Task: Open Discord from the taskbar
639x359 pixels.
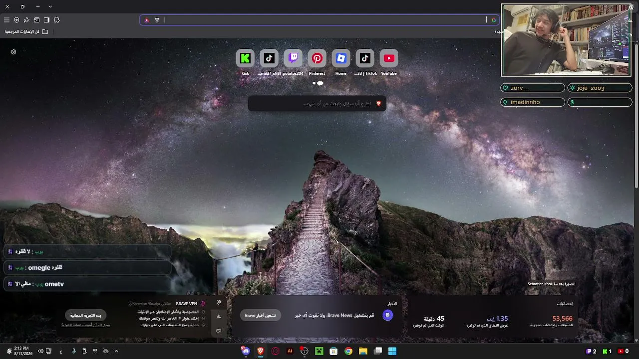Action: click(246, 351)
